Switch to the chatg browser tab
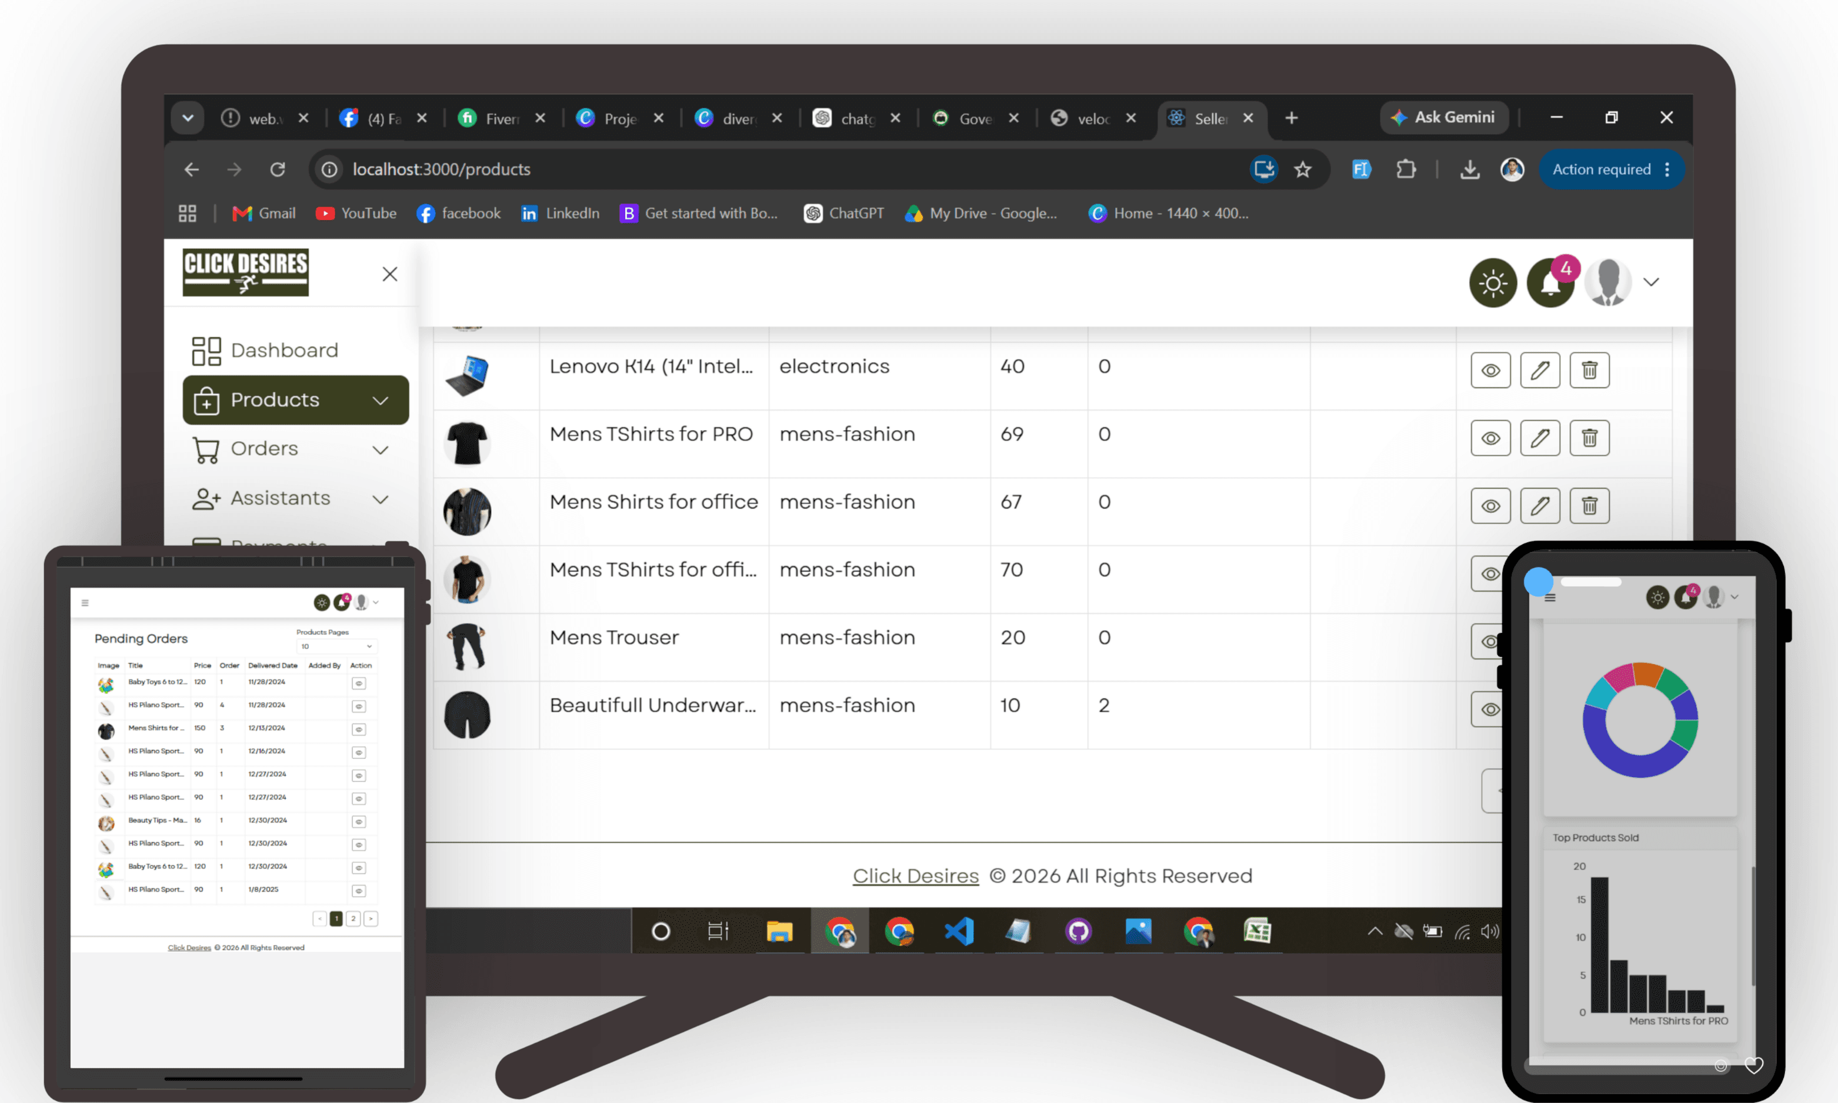 click(x=858, y=118)
